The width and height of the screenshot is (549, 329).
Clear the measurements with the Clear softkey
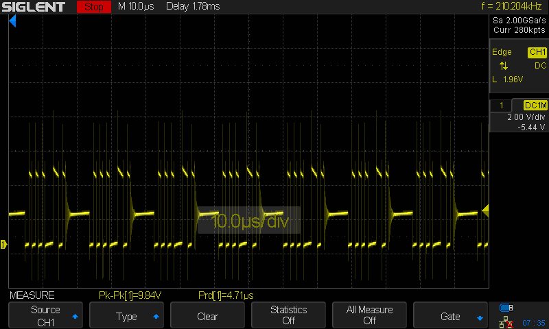click(208, 315)
